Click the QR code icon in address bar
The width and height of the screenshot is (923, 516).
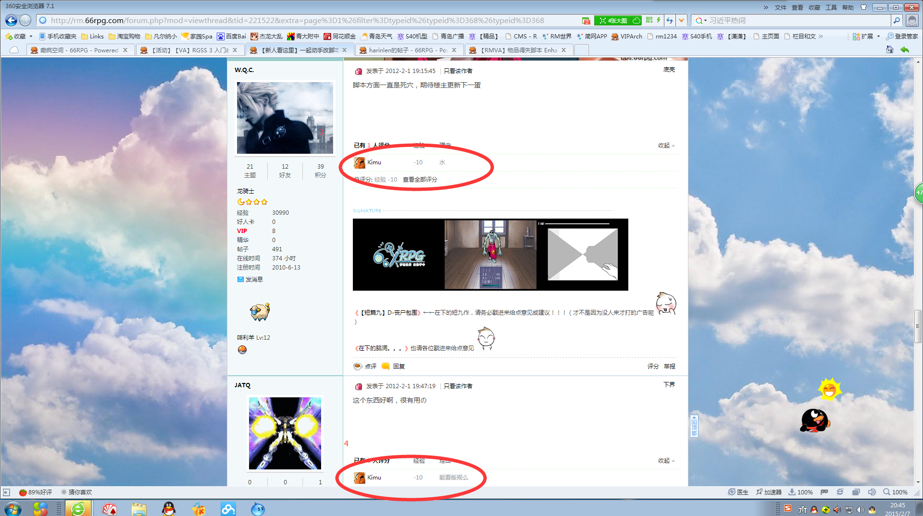pos(649,20)
